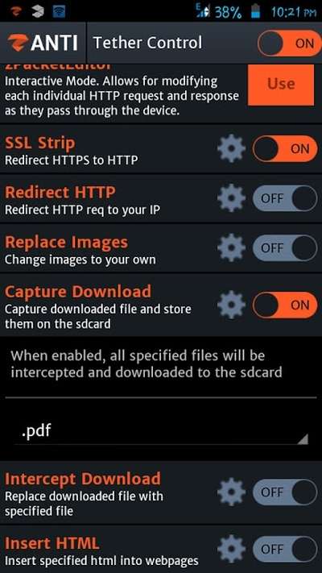Disable the SSL Strip toggle
The image size is (322, 573).
tap(285, 149)
